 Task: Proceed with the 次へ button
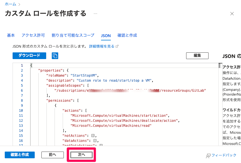click(81, 155)
